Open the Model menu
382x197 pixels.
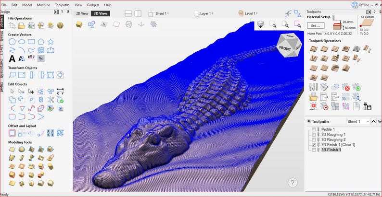coord(27,5)
